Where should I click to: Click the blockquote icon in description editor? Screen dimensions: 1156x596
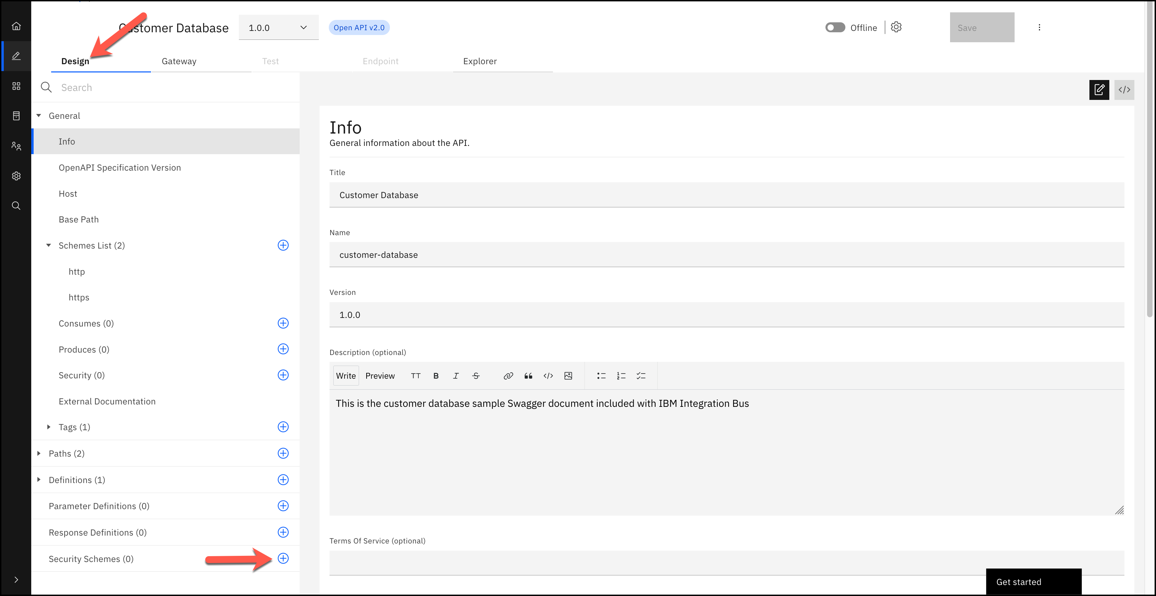click(x=529, y=376)
